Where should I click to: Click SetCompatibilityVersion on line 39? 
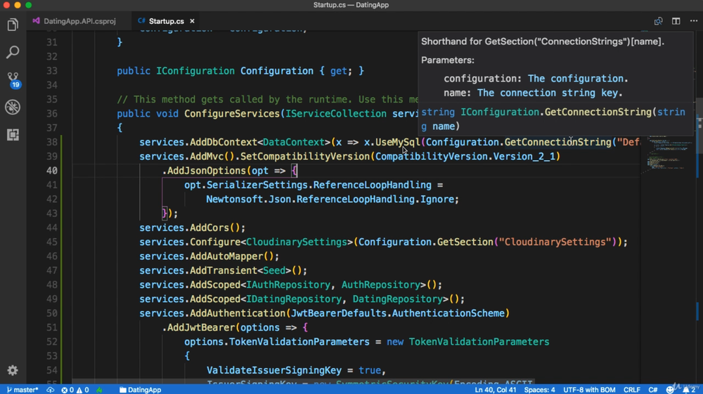pos(305,156)
